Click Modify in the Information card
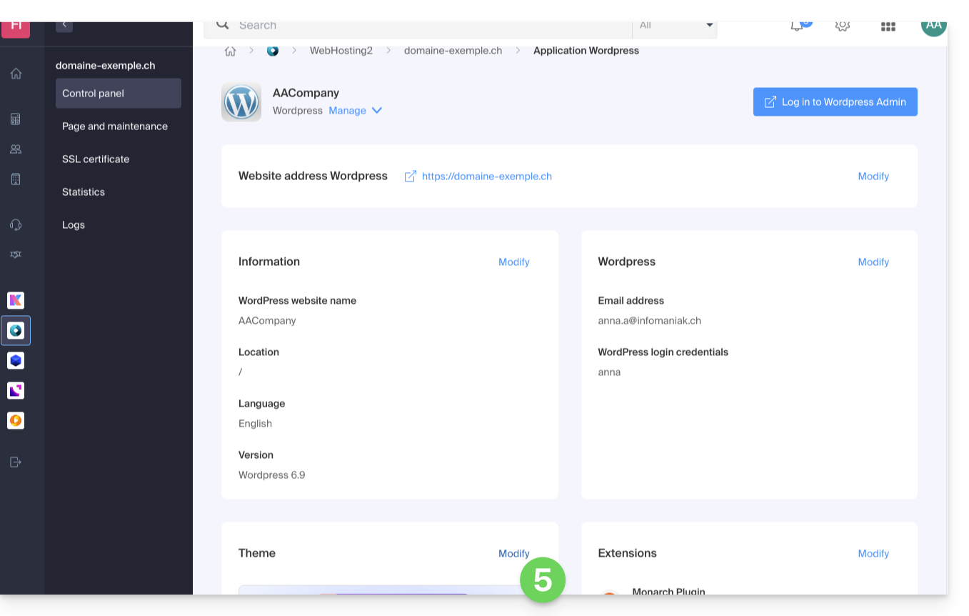969x616 pixels. pos(513,262)
